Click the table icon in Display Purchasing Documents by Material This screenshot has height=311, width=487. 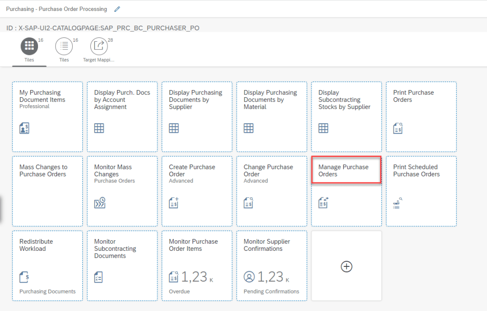pyautogui.click(x=249, y=128)
